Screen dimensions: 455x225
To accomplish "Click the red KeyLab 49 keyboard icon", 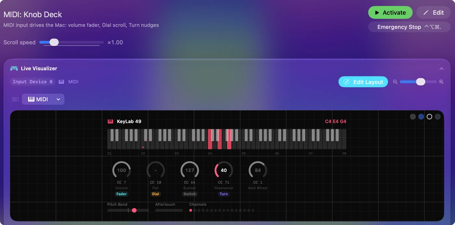I will click(x=110, y=122).
